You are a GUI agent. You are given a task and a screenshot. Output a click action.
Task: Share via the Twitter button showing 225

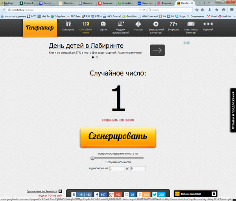158,194
